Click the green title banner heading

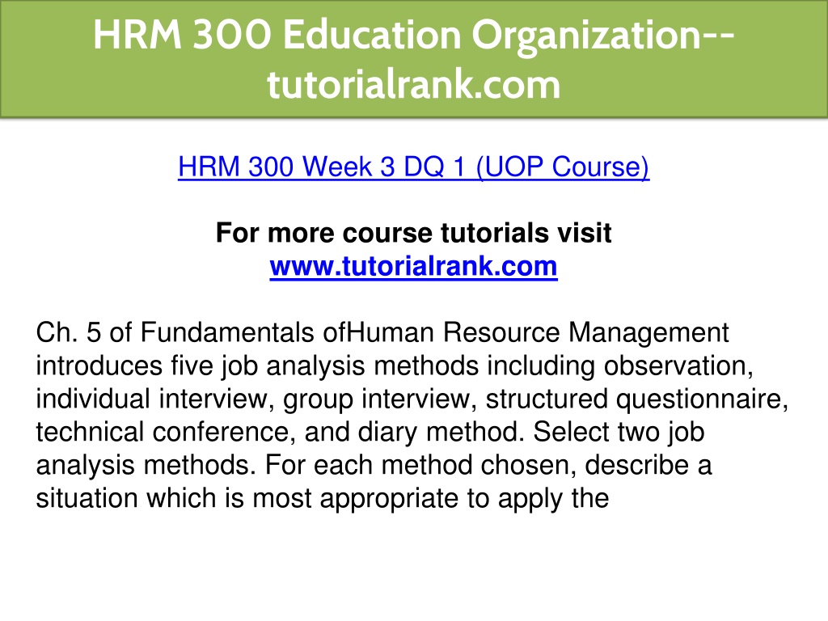(x=414, y=58)
